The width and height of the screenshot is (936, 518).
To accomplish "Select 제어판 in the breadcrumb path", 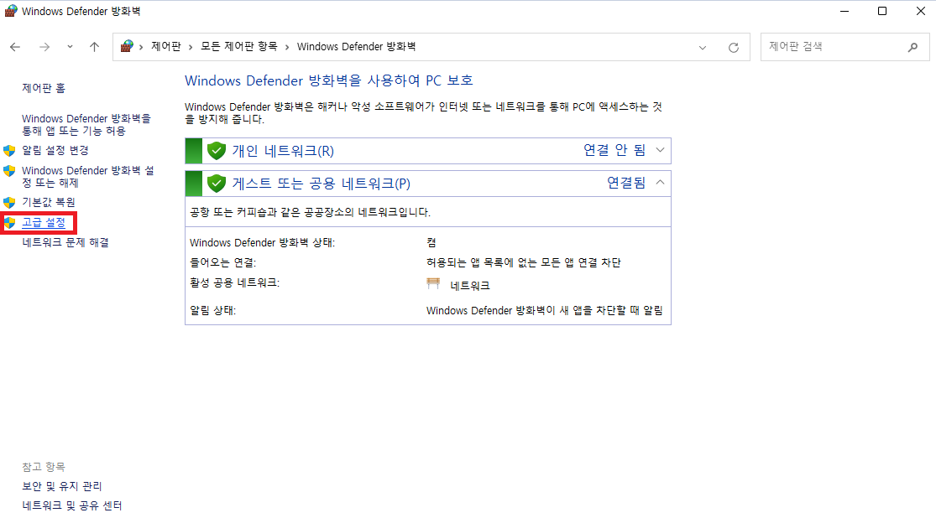I will pyautogui.click(x=166, y=46).
